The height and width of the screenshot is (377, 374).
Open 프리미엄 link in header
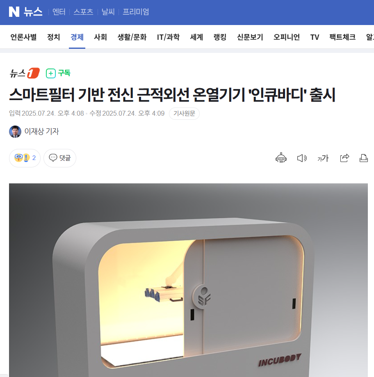[136, 12]
